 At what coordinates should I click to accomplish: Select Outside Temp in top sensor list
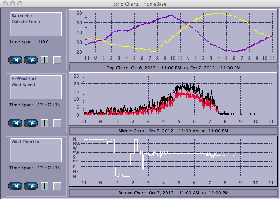tap(25, 22)
